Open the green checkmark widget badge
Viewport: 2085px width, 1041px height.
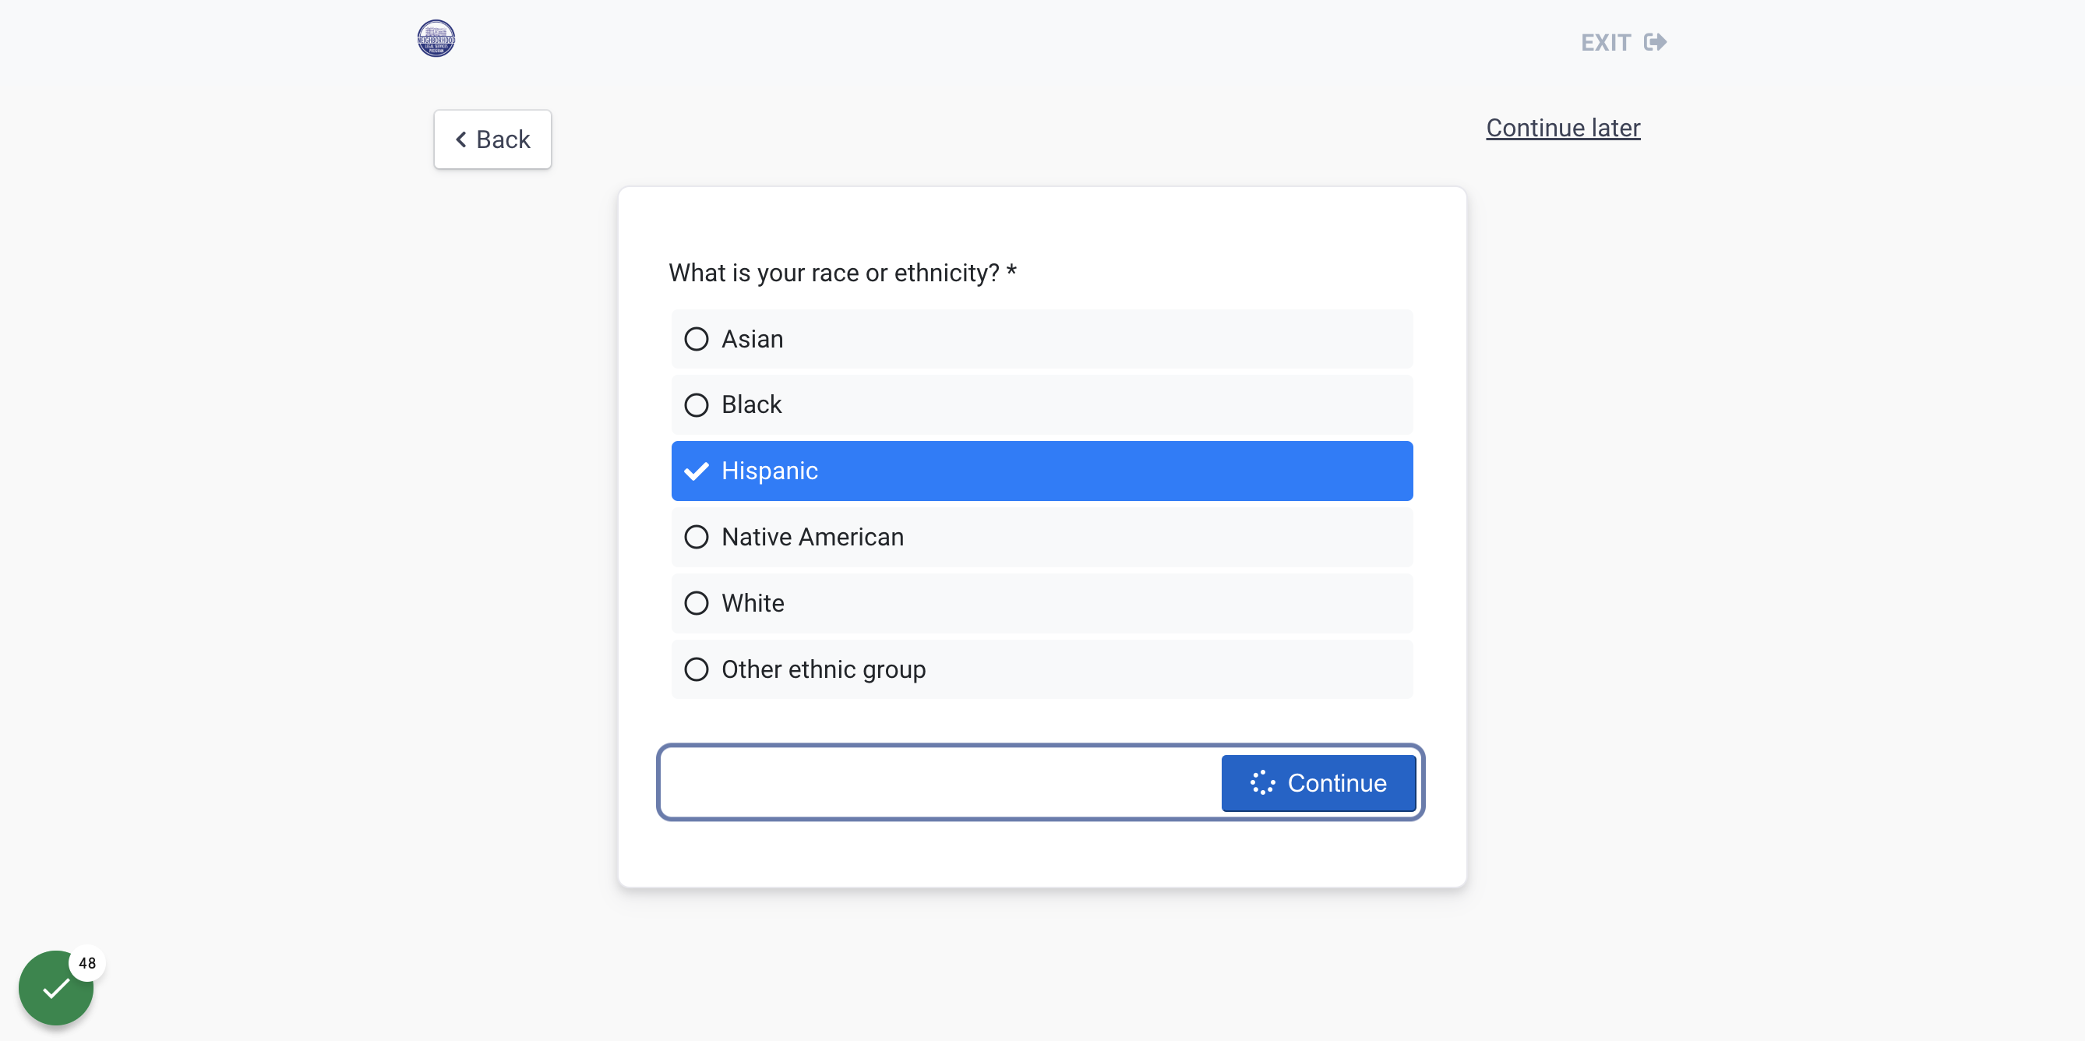click(x=57, y=986)
